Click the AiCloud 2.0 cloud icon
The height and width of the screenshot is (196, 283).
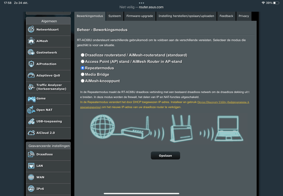point(31,133)
